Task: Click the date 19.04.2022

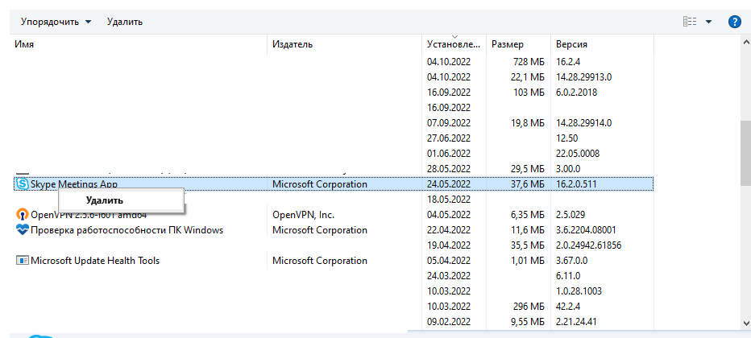Action: pos(449,245)
